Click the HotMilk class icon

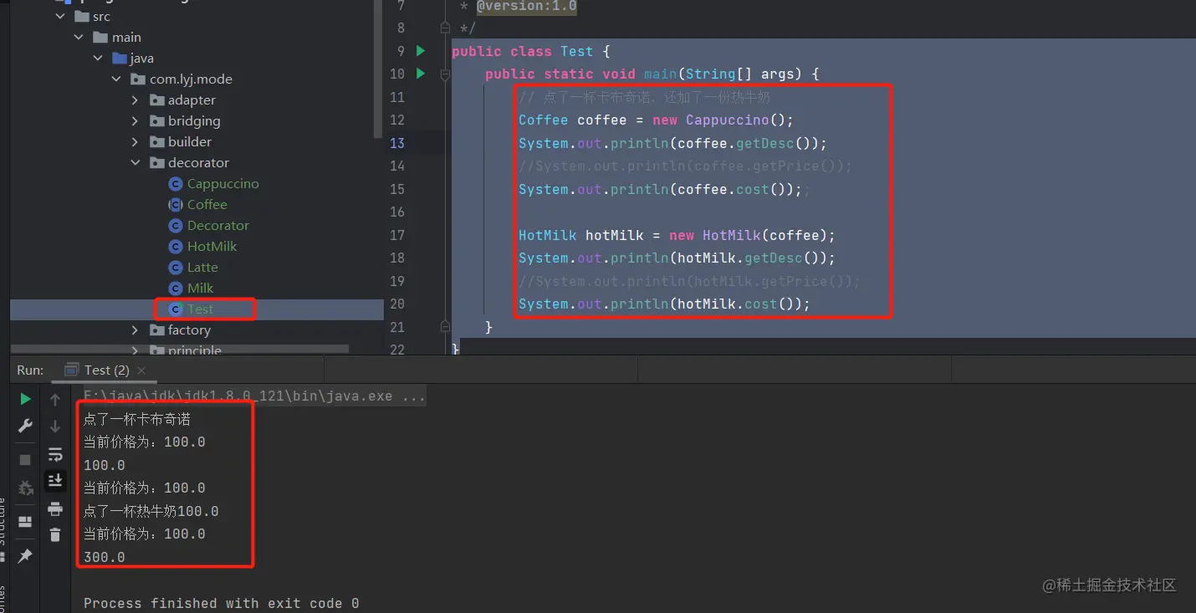point(176,247)
